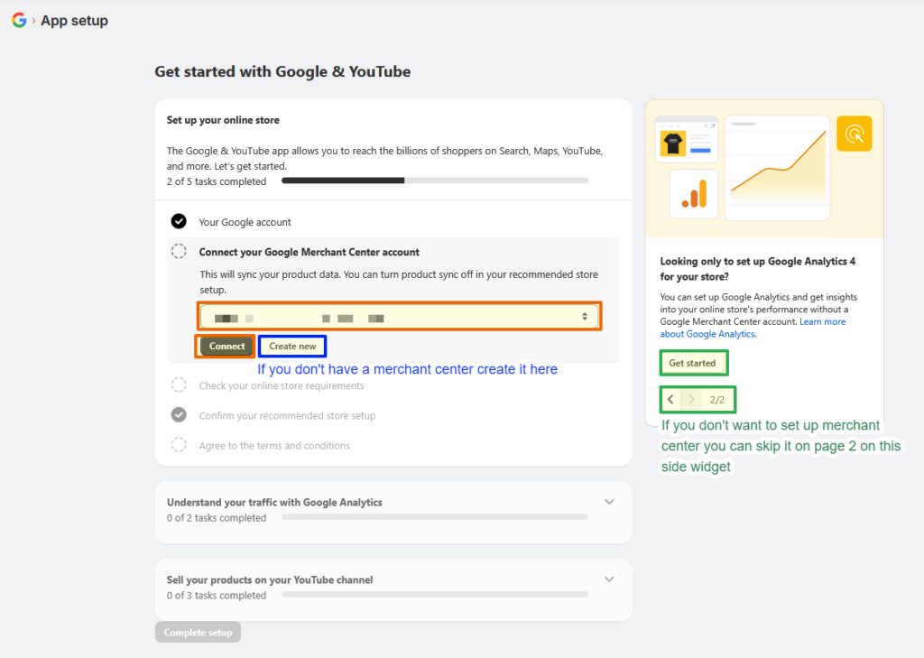924x658 pixels.
Task: Expand Sell your products on YouTube section
Action: [x=609, y=579]
